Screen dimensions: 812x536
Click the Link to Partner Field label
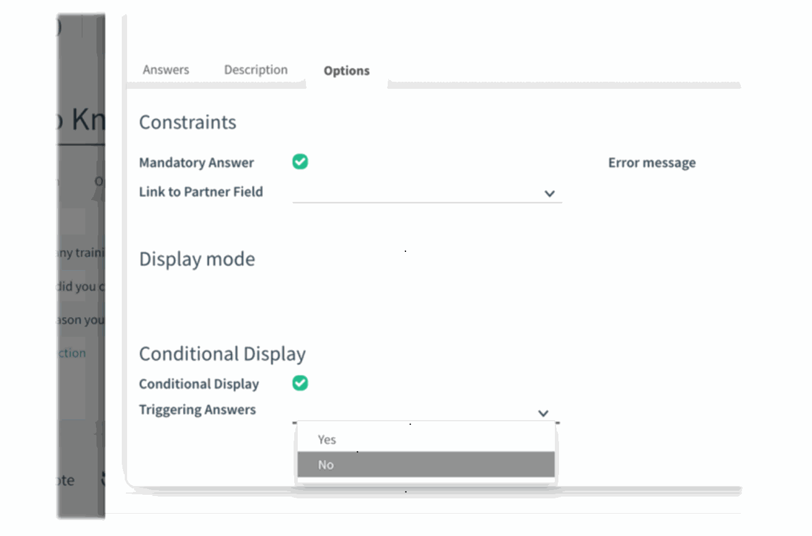(201, 192)
